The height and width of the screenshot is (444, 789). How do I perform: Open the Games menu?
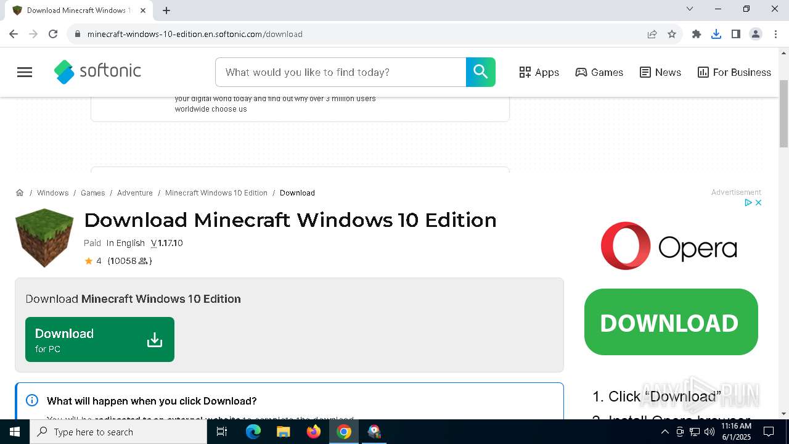(599, 72)
